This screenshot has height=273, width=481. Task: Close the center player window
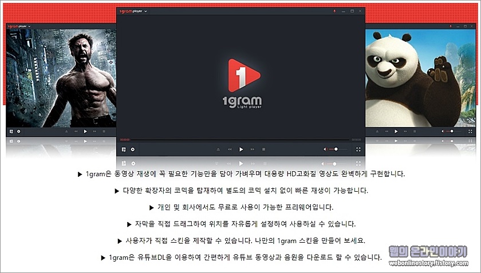pyautogui.click(x=360, y=11)
